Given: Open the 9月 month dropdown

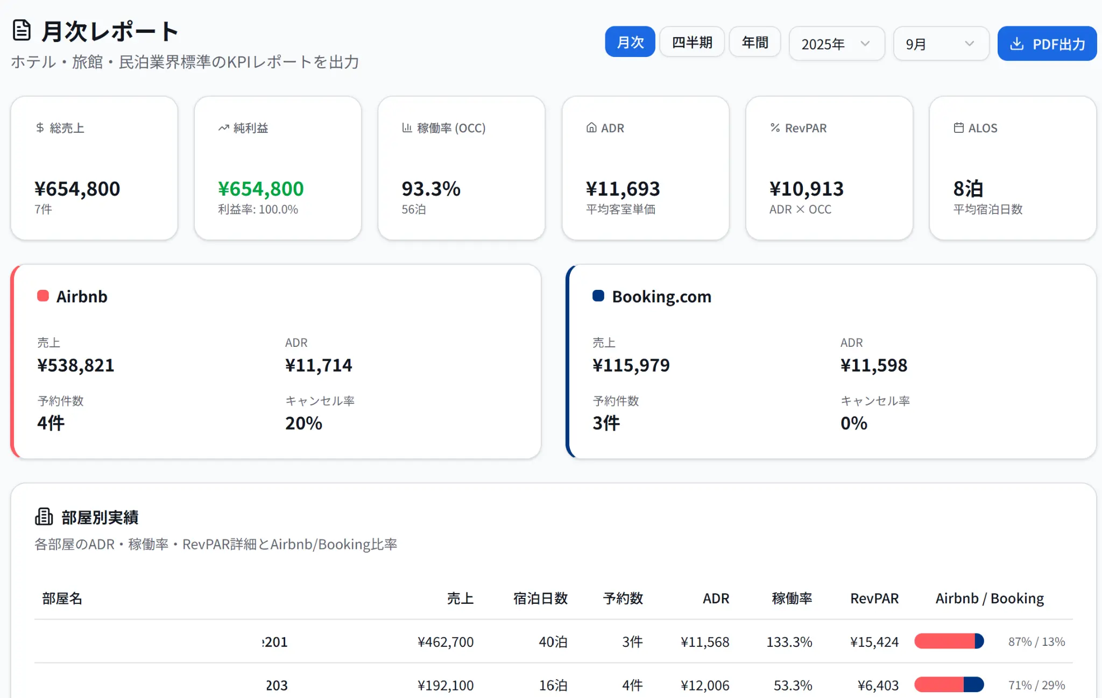Looking at the screenshot, I should (x=941, y=44).
